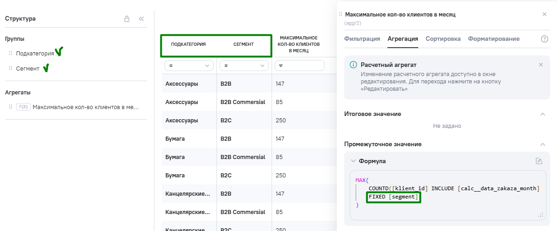Open the Сегмент filter operator dropdown
Image resolution: width=557 pixels, height=231 pixels.
pos(244,66)
